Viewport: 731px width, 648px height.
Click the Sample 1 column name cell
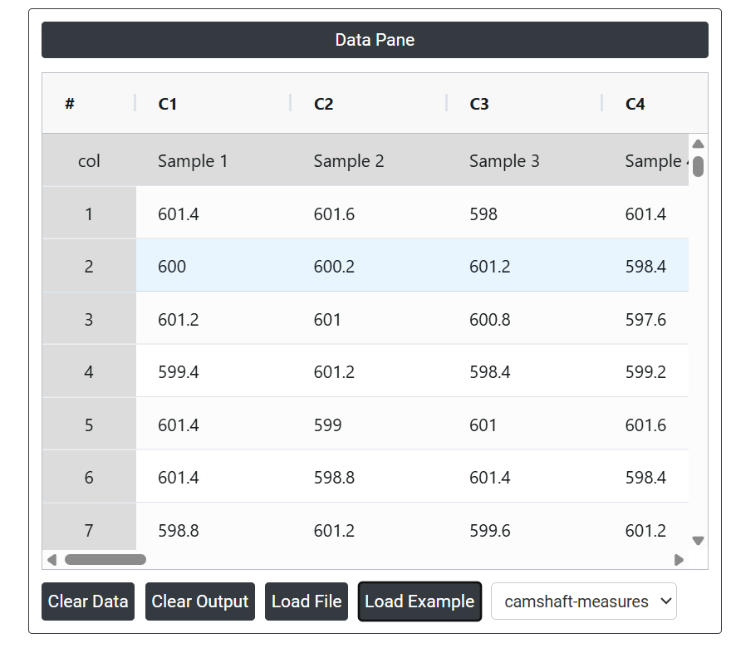(193, 161)
